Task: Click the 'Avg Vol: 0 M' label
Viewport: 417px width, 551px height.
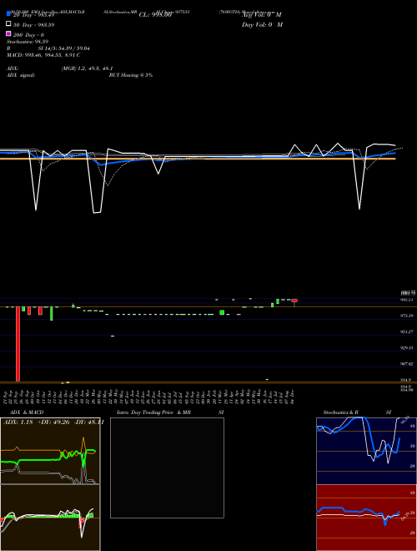Action: pos(262,15)
